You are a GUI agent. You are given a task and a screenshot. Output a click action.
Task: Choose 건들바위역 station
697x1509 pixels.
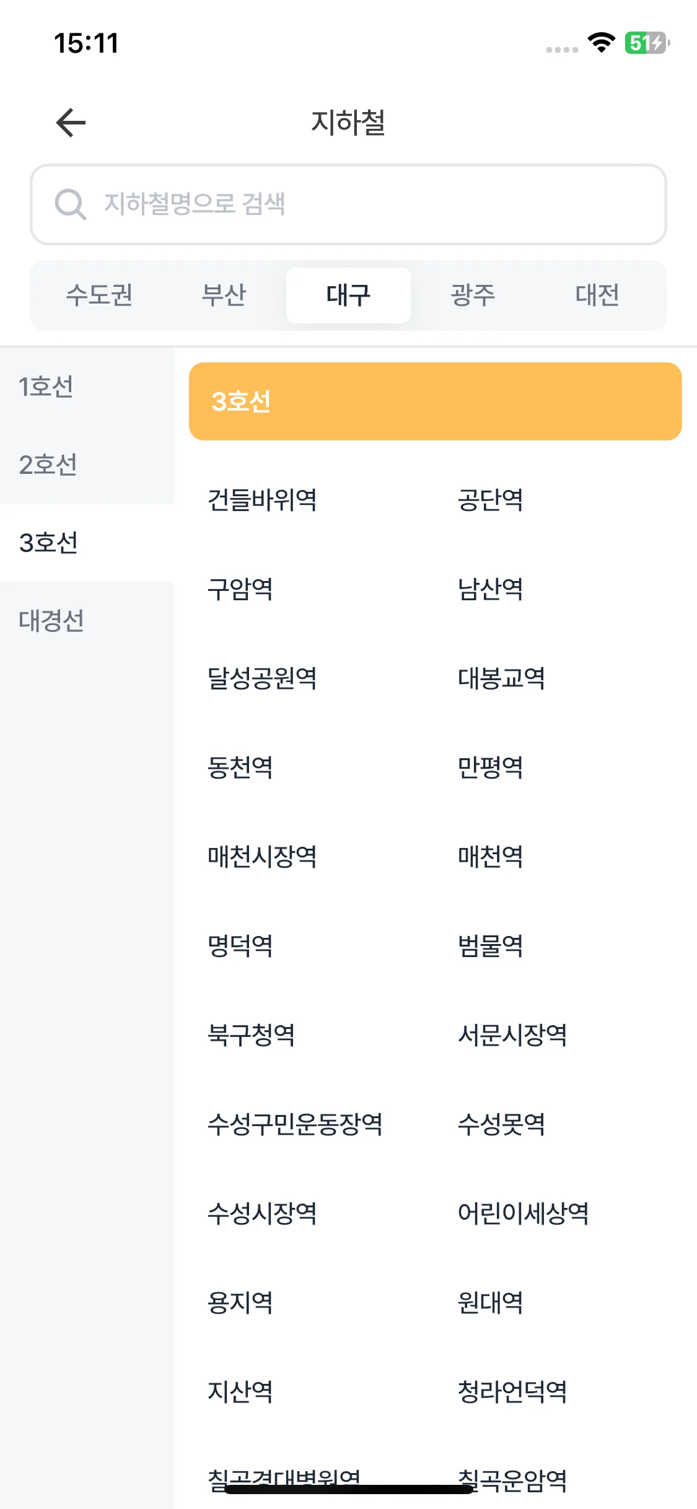[262, 500]
